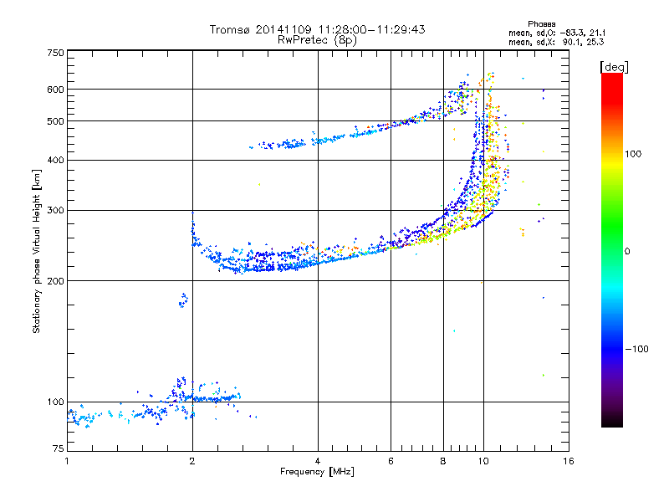669x502 pixels.
Task: Click the phase colorbar gradient
Action: pos(612,250)
